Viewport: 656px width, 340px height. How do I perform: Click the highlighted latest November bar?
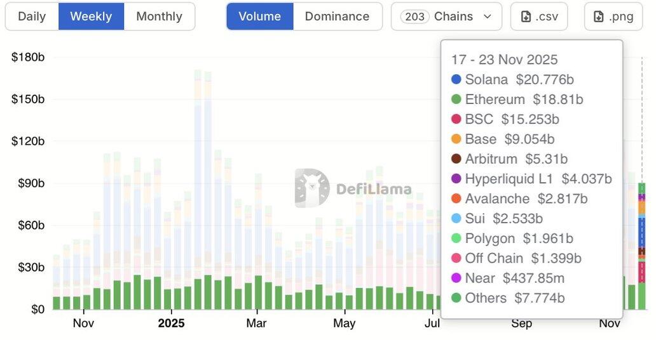click(x=642, y=247)
